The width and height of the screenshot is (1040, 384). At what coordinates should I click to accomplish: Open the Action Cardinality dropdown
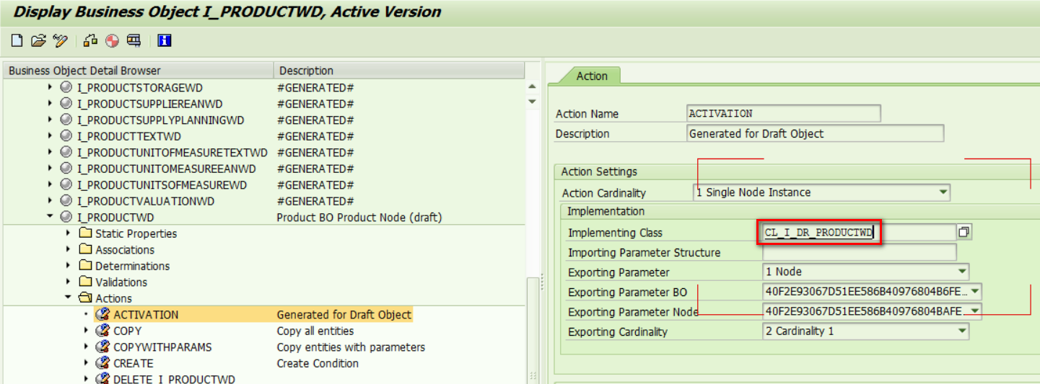click(943, 192)
